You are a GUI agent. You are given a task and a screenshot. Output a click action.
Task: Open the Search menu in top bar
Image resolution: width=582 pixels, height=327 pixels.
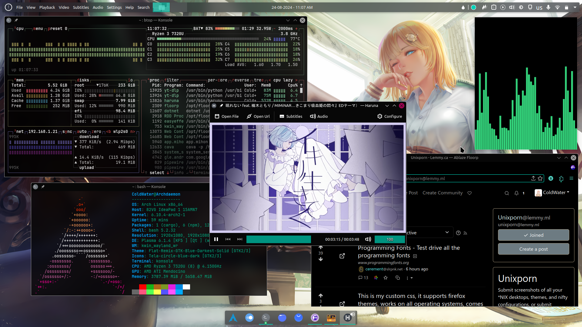143,7
